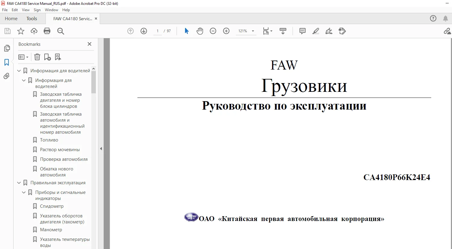Open the Window menu

[x=52, y=10]
